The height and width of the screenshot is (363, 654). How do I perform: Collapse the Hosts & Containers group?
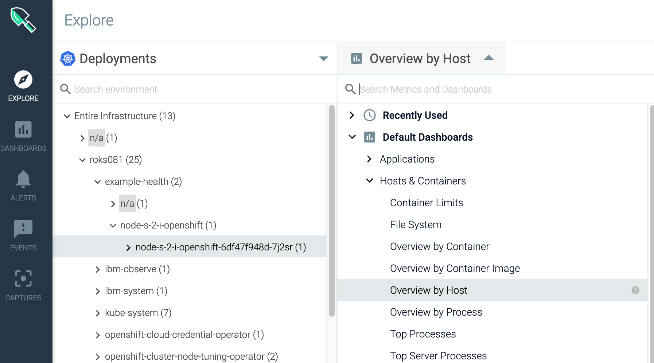pyautogui.click(x=370, y=180)
